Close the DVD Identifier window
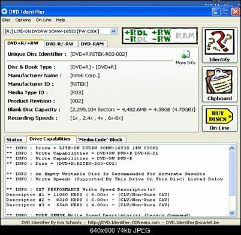 [x=236, y=11]
